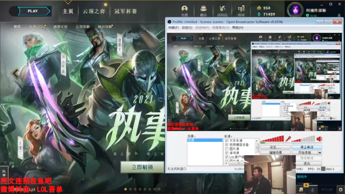Switch to the 主页 tab
The image size is (345, 194).
pyautogui.click(x=68, y=11)
